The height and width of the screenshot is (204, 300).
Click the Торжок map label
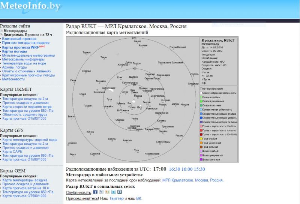point(87,52)
